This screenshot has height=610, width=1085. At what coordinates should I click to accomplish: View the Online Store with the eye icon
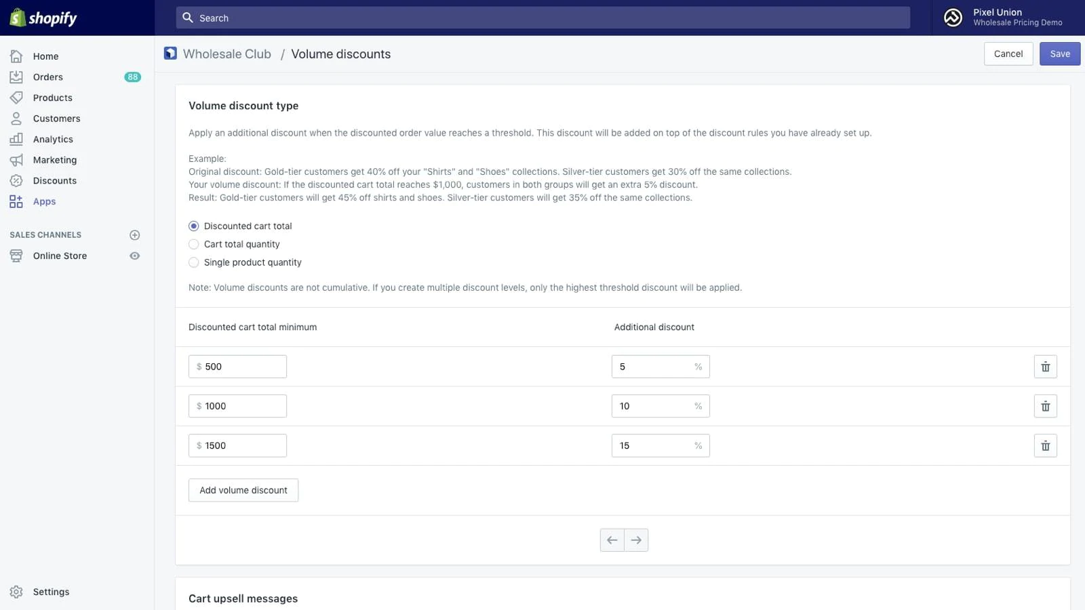[x=134, y=256]
